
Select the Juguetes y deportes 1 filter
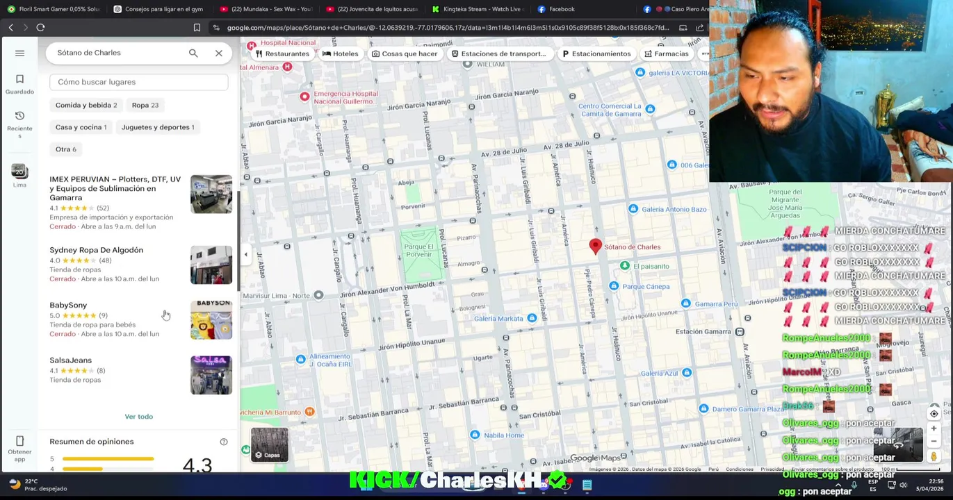coord(158,127)
